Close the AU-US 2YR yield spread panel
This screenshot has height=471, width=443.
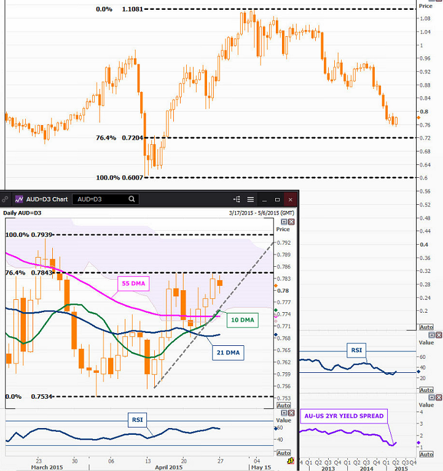point(439,397)
